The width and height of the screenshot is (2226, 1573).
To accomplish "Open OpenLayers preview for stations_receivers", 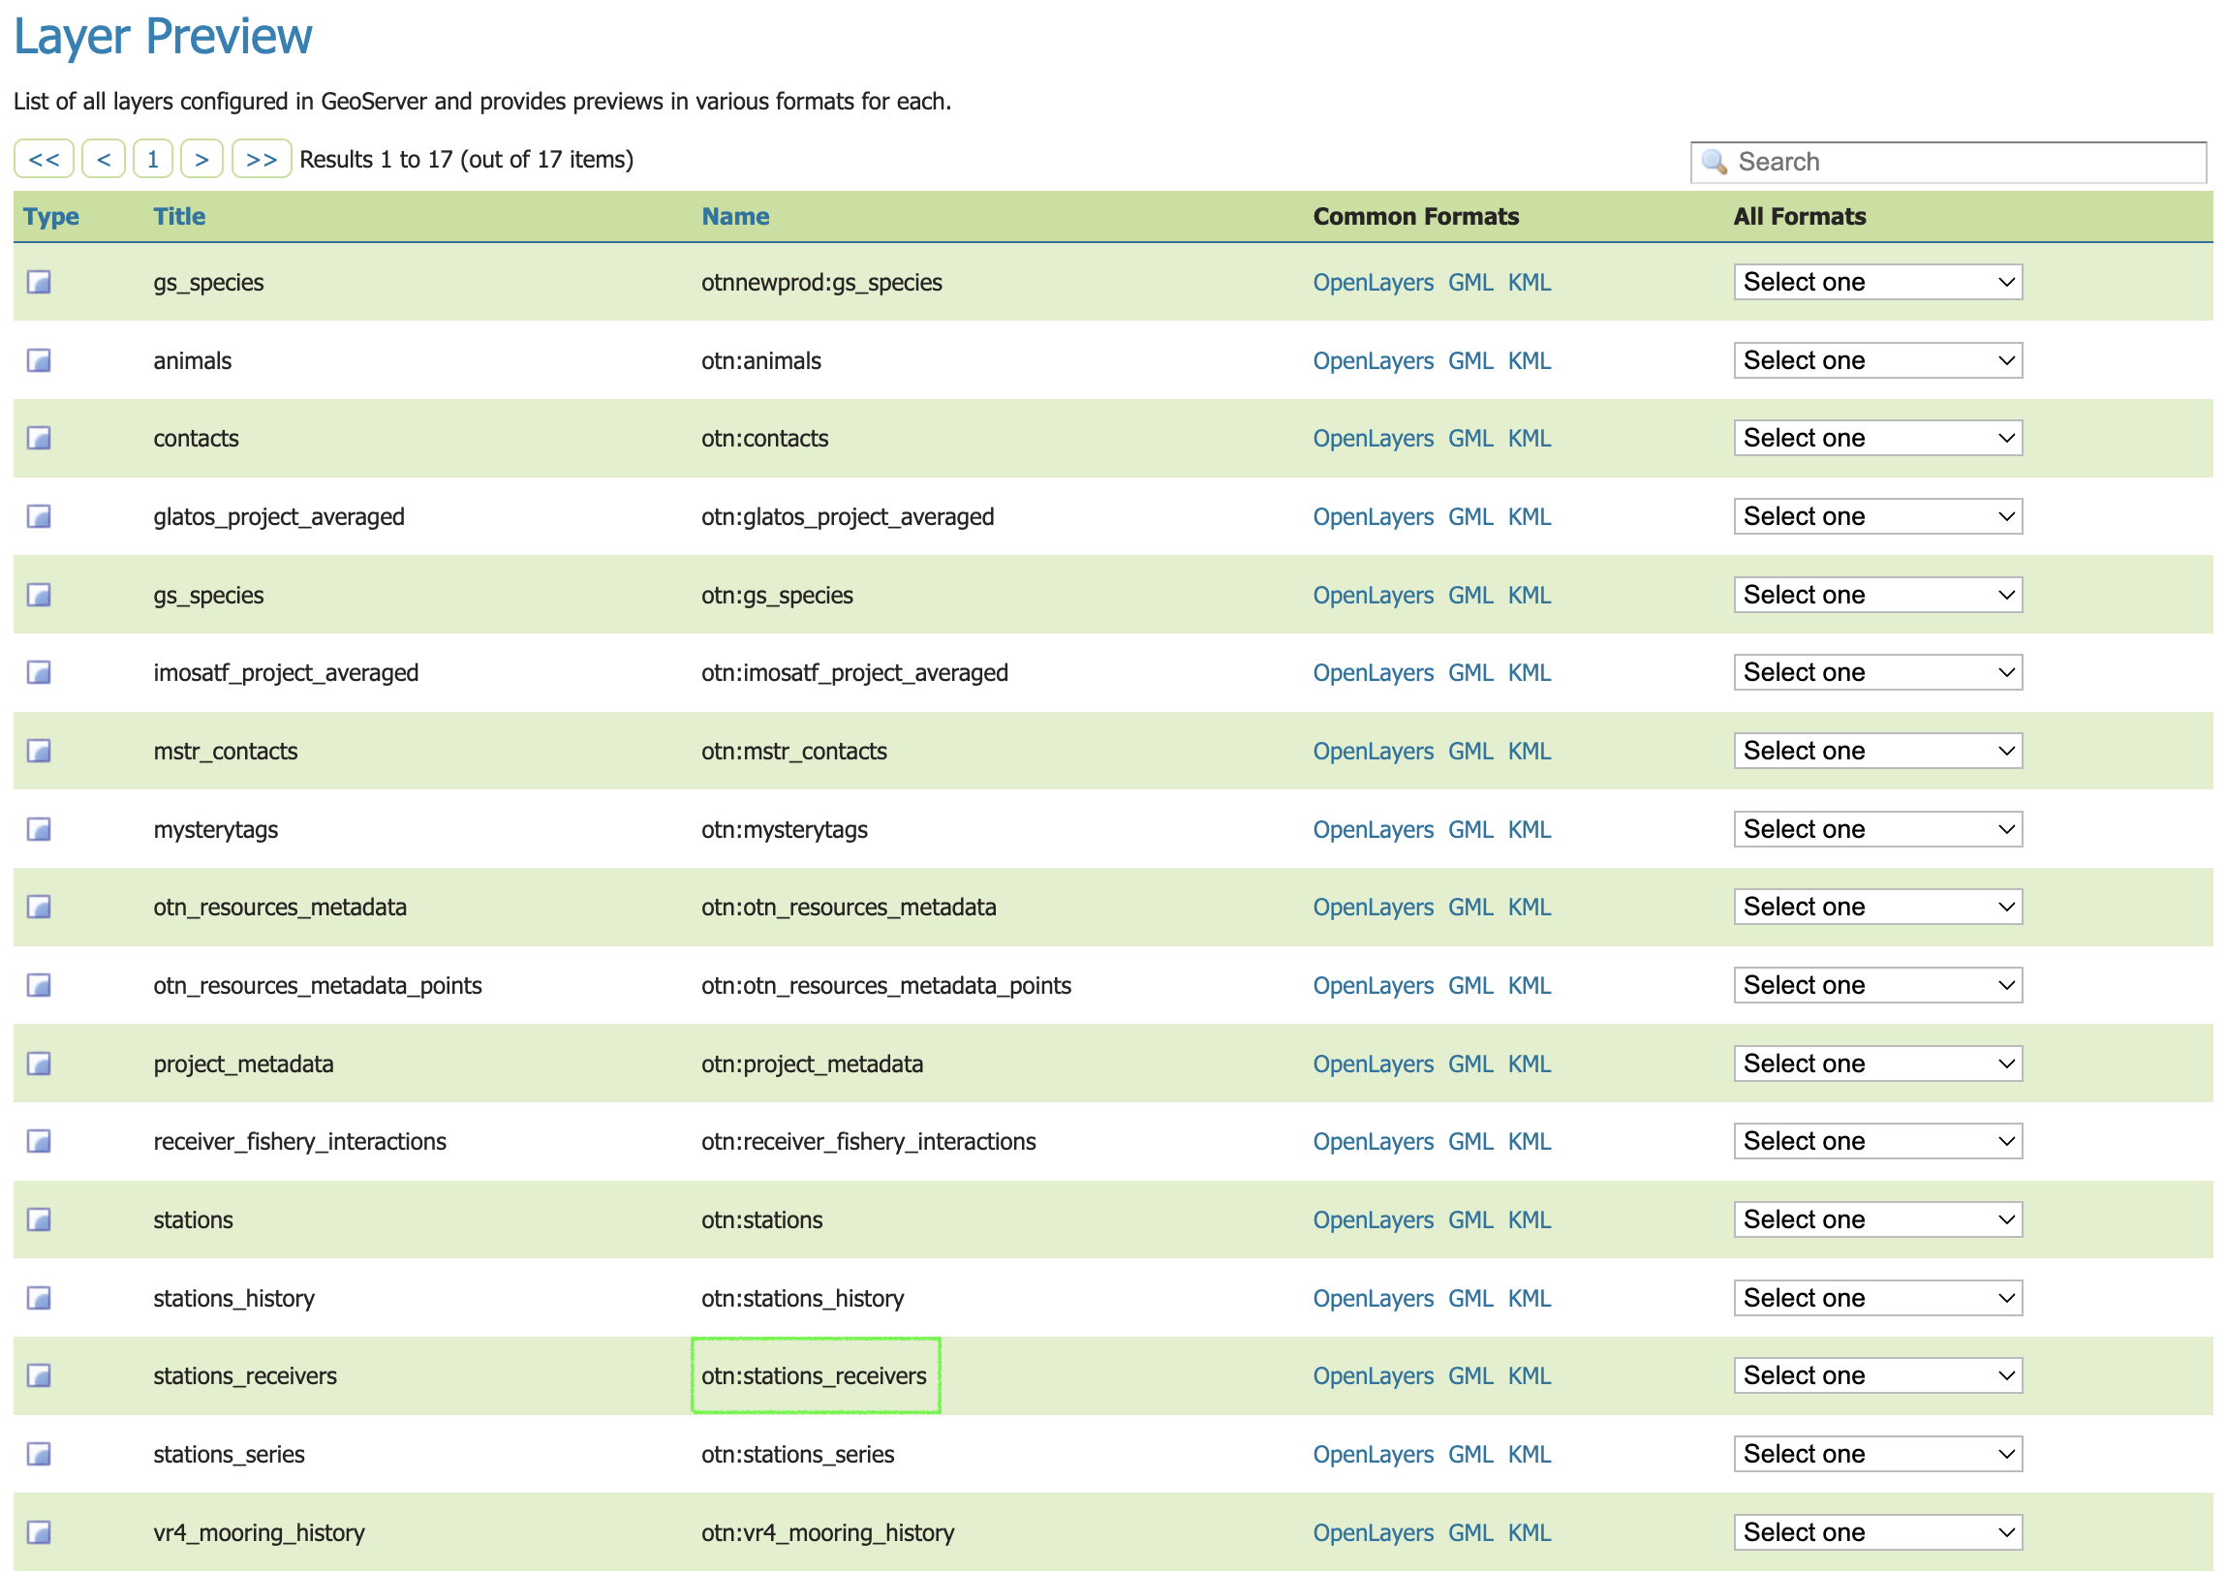I will click(1373, 1376).
